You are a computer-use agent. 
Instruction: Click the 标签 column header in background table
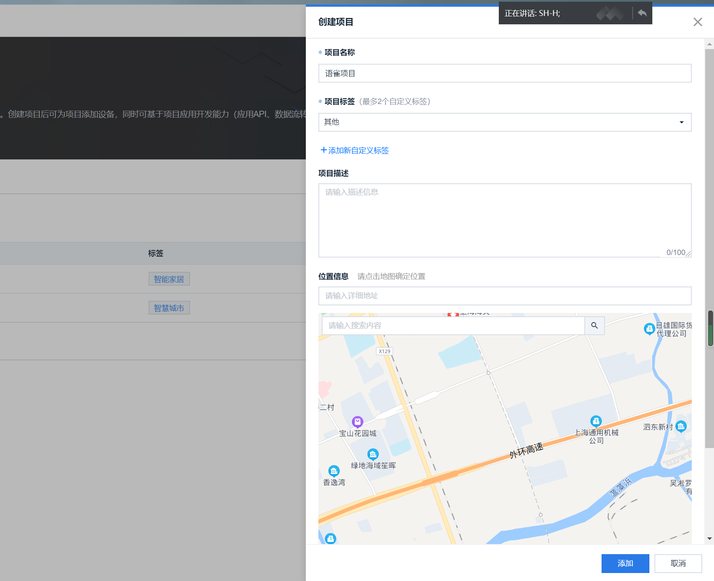click(x=156, y=253)
